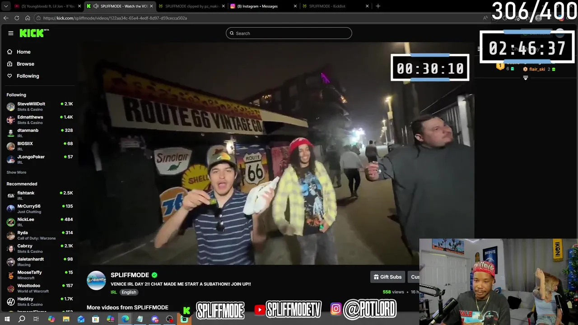
Task: Open OBS Studio from taskbar
Action: tap(169, 319)
